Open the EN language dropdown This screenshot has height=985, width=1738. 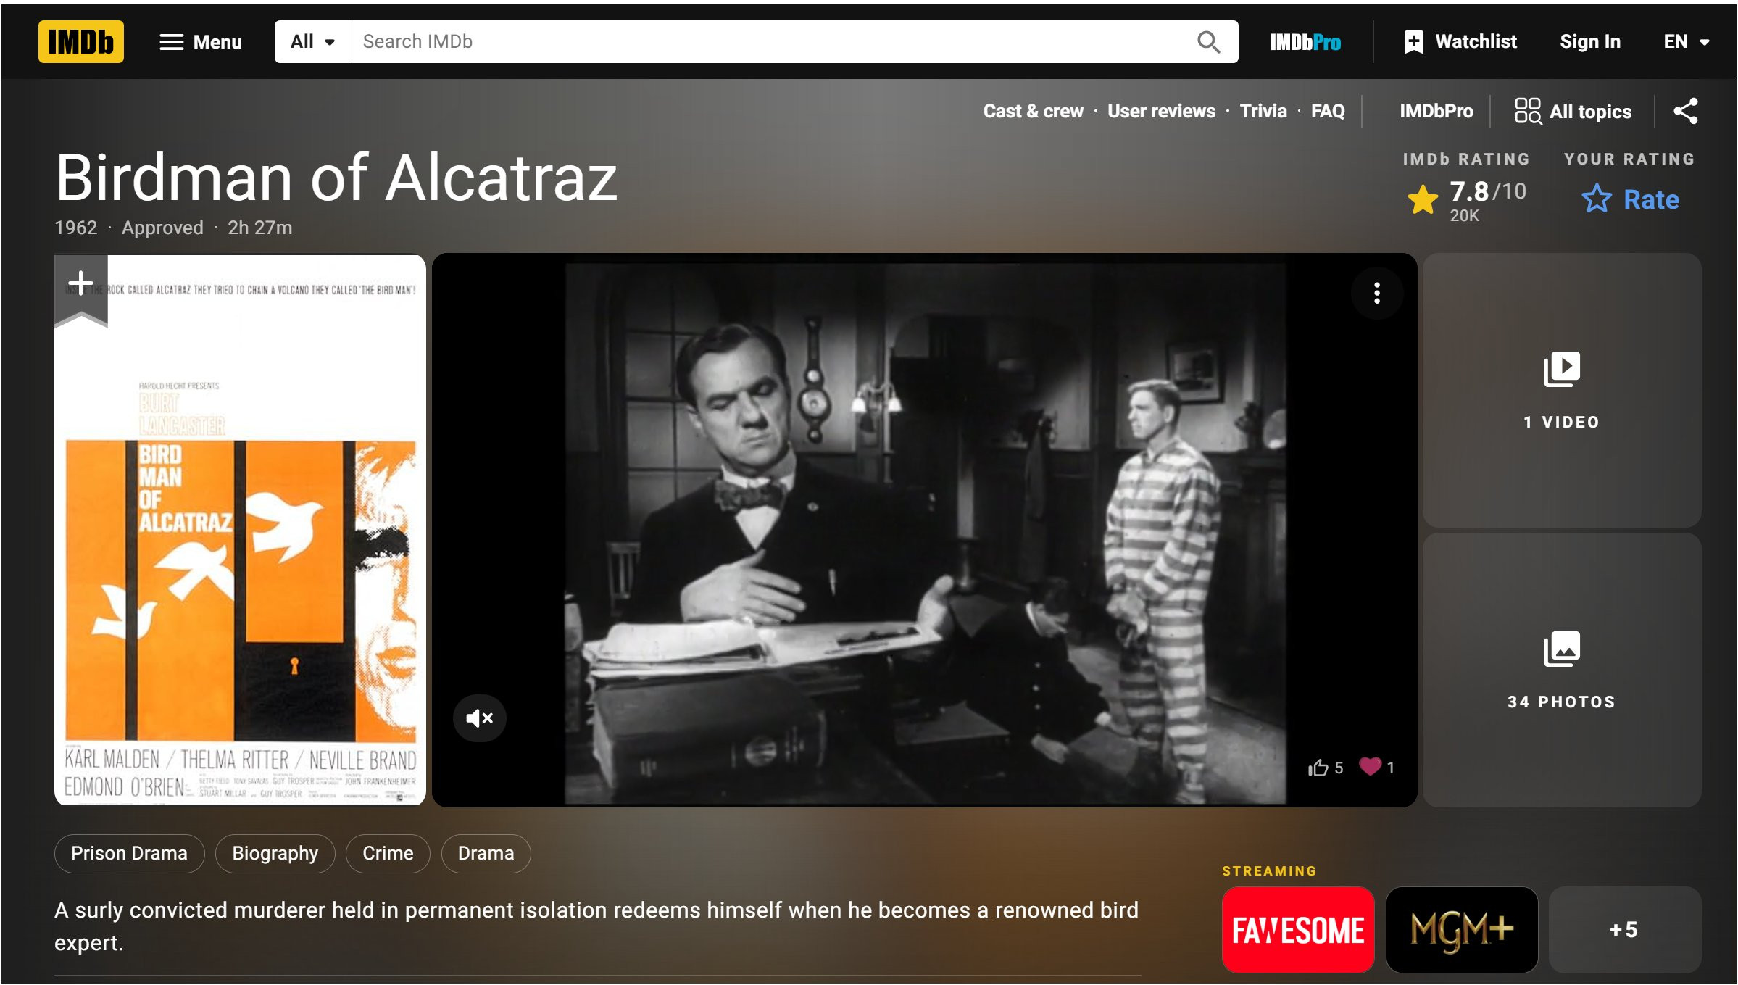tap(1686, 42)
